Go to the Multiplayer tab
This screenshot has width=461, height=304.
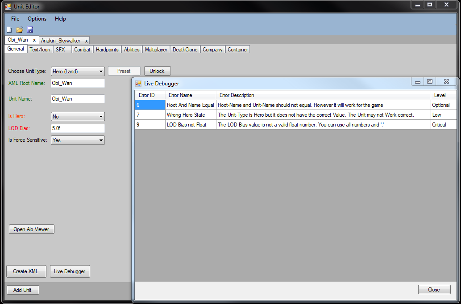click(156, 50)
